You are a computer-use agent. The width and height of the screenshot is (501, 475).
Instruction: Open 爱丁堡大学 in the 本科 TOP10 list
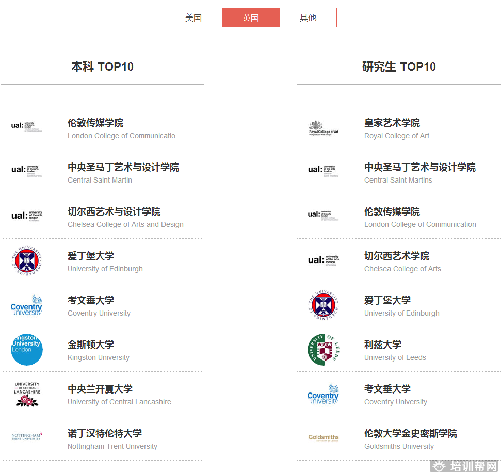[x=91, y=256]
